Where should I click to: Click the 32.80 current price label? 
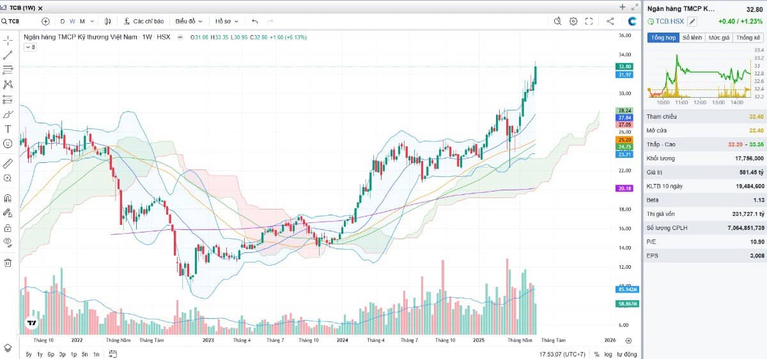click(x=624, y=66)
